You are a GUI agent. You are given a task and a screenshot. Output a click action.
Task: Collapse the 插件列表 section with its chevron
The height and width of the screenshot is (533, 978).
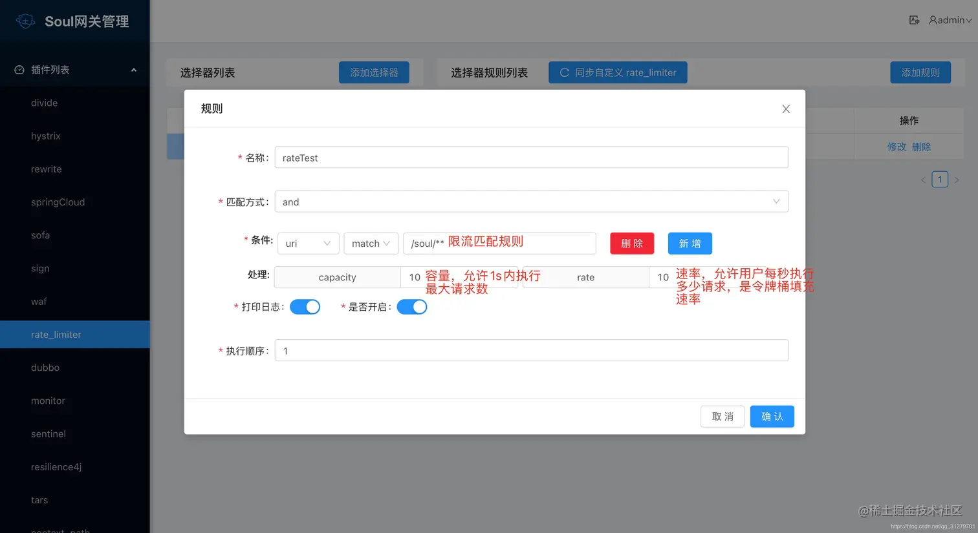[x=134, y=69]
